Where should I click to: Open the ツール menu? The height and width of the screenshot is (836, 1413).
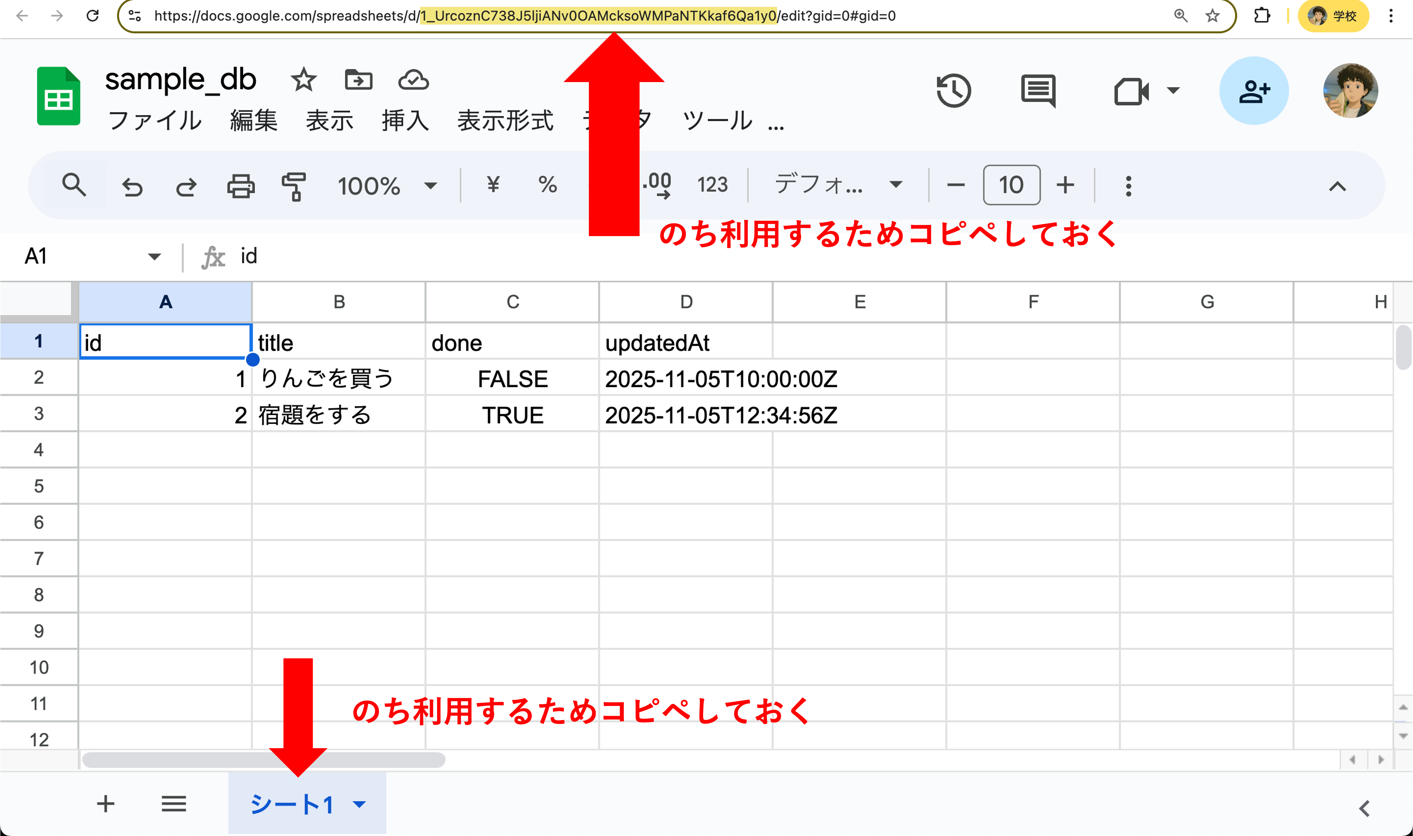[x=717, y=121]
